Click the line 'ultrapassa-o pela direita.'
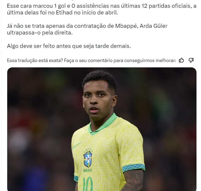 [40, 33]
